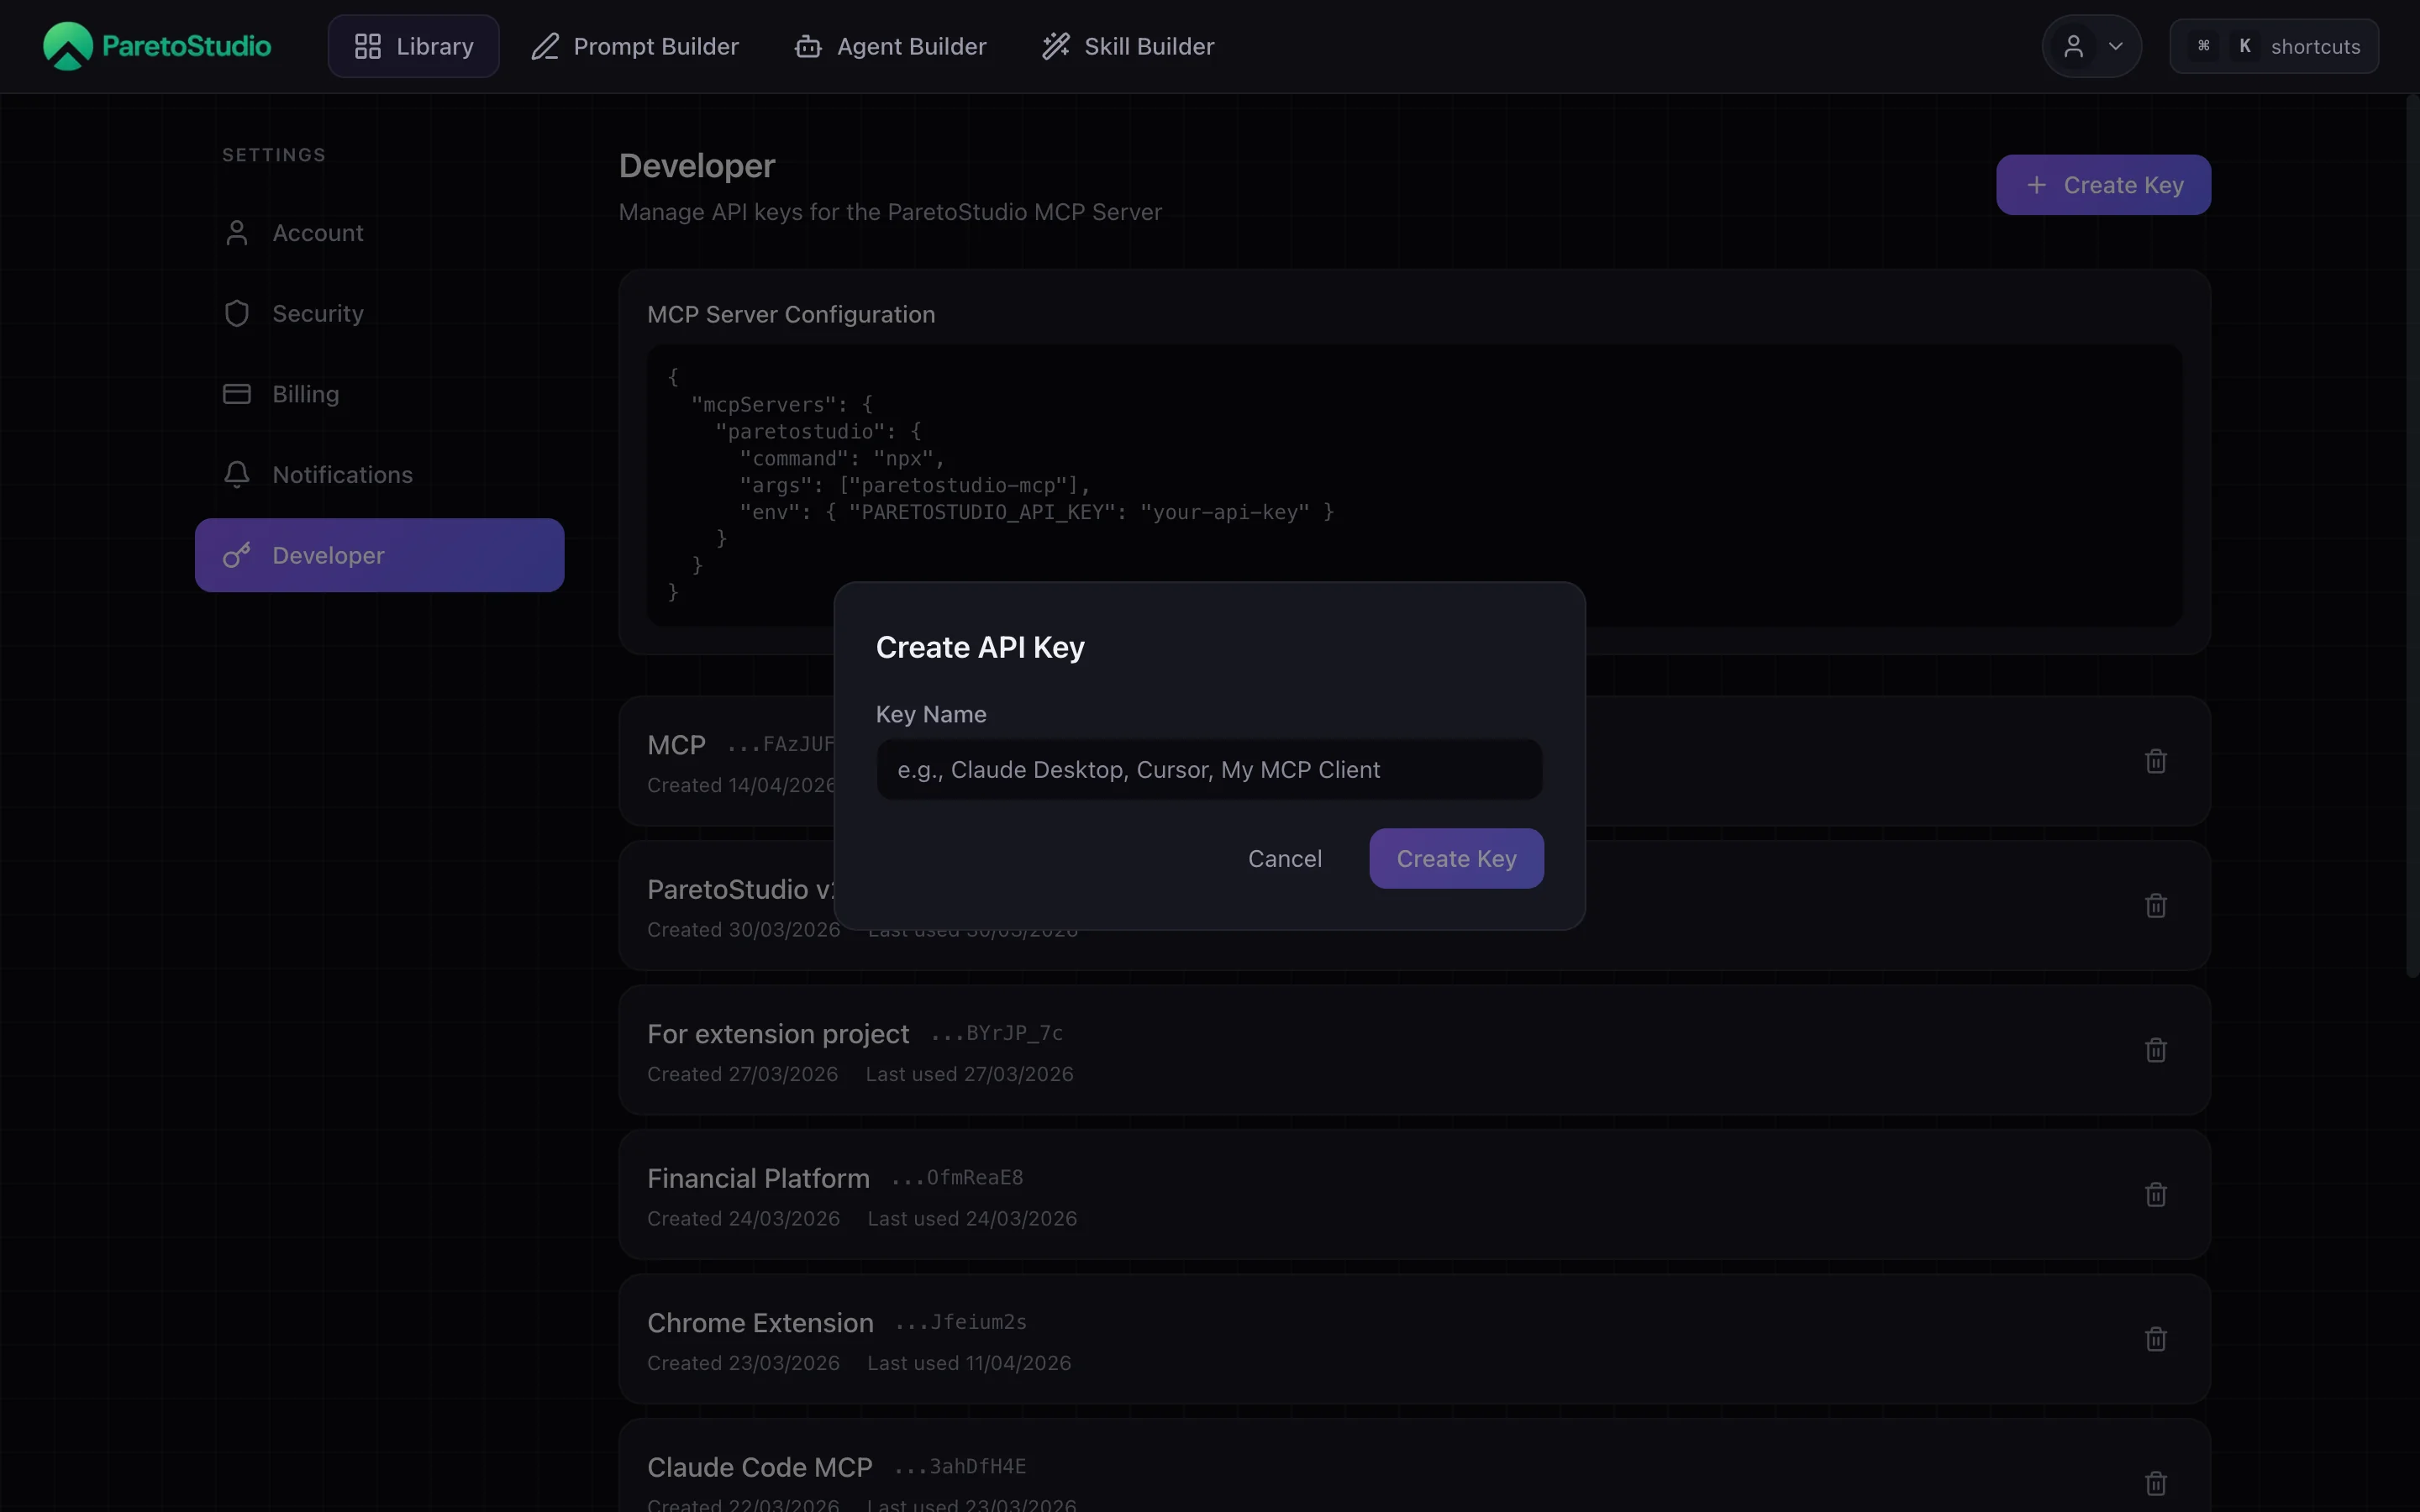This screenshot has width=2420, height=1512.
Task: Click the "For extension project" key name
Action: (x=778, y=1034)
